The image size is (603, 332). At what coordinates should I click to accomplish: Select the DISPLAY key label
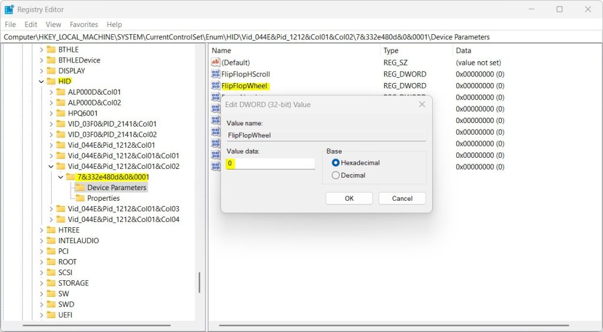71,71
